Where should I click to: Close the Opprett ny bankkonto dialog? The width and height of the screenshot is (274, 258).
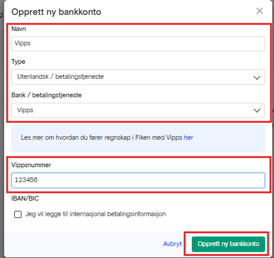click(260, 11)
